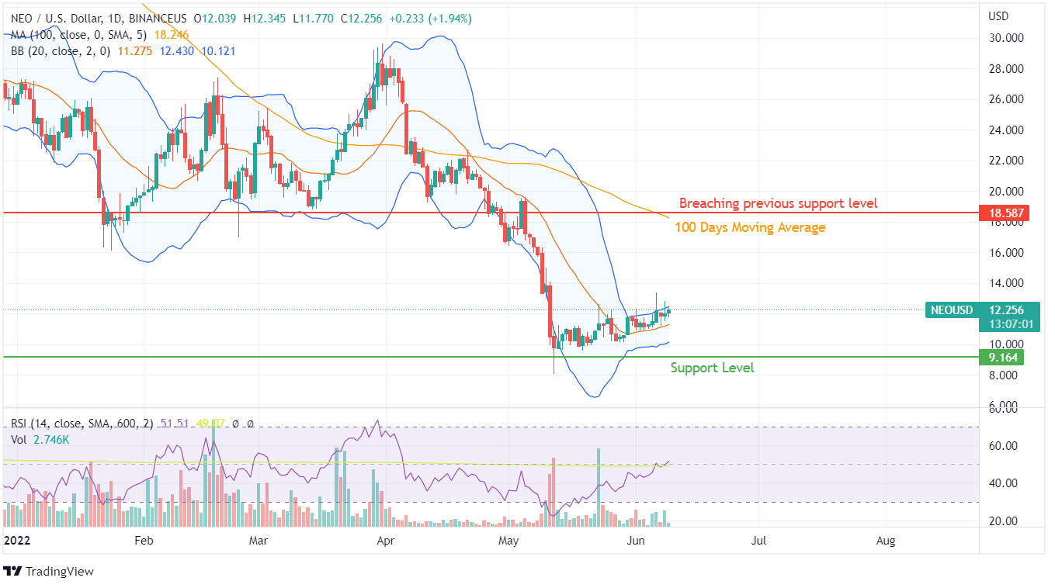The width and height of the screenshot is (1055, 588).
Task: Open the TradingView link text
Action: pos(60,571)
